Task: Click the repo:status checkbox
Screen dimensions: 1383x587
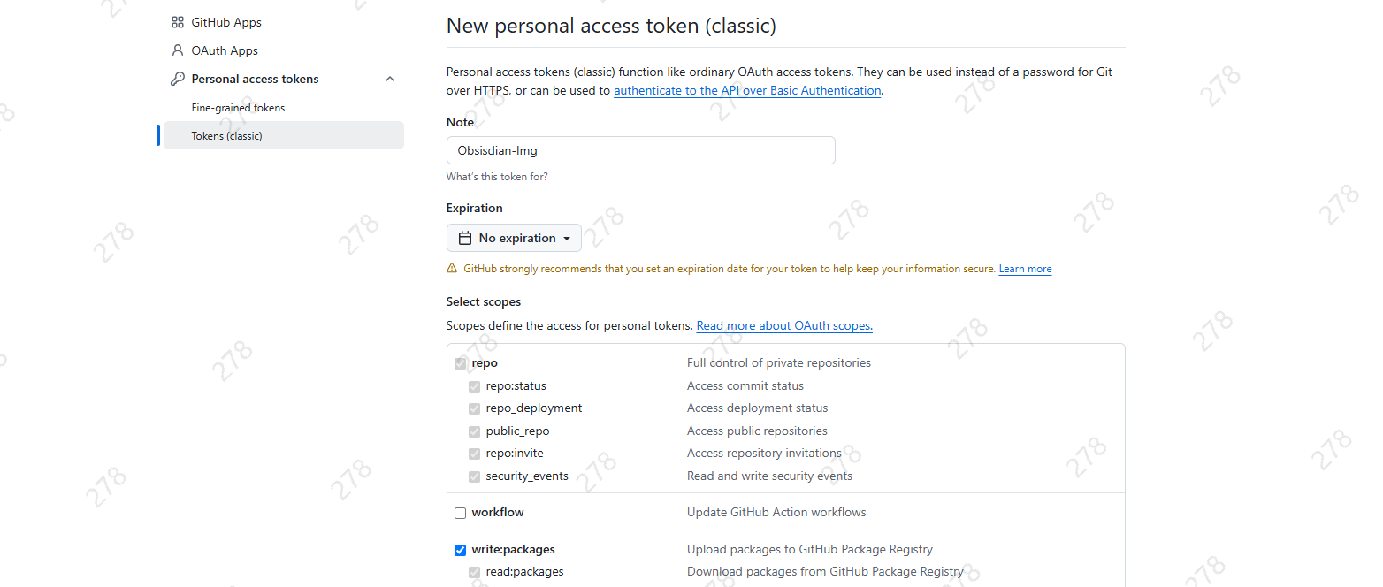Action: point(474,386)
